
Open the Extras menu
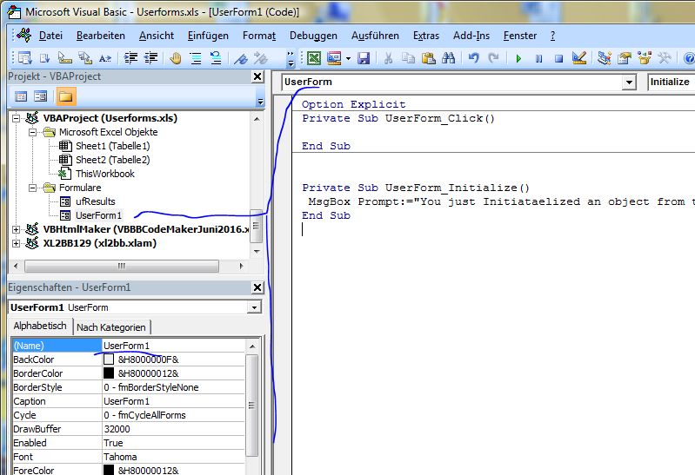point(426,36)
